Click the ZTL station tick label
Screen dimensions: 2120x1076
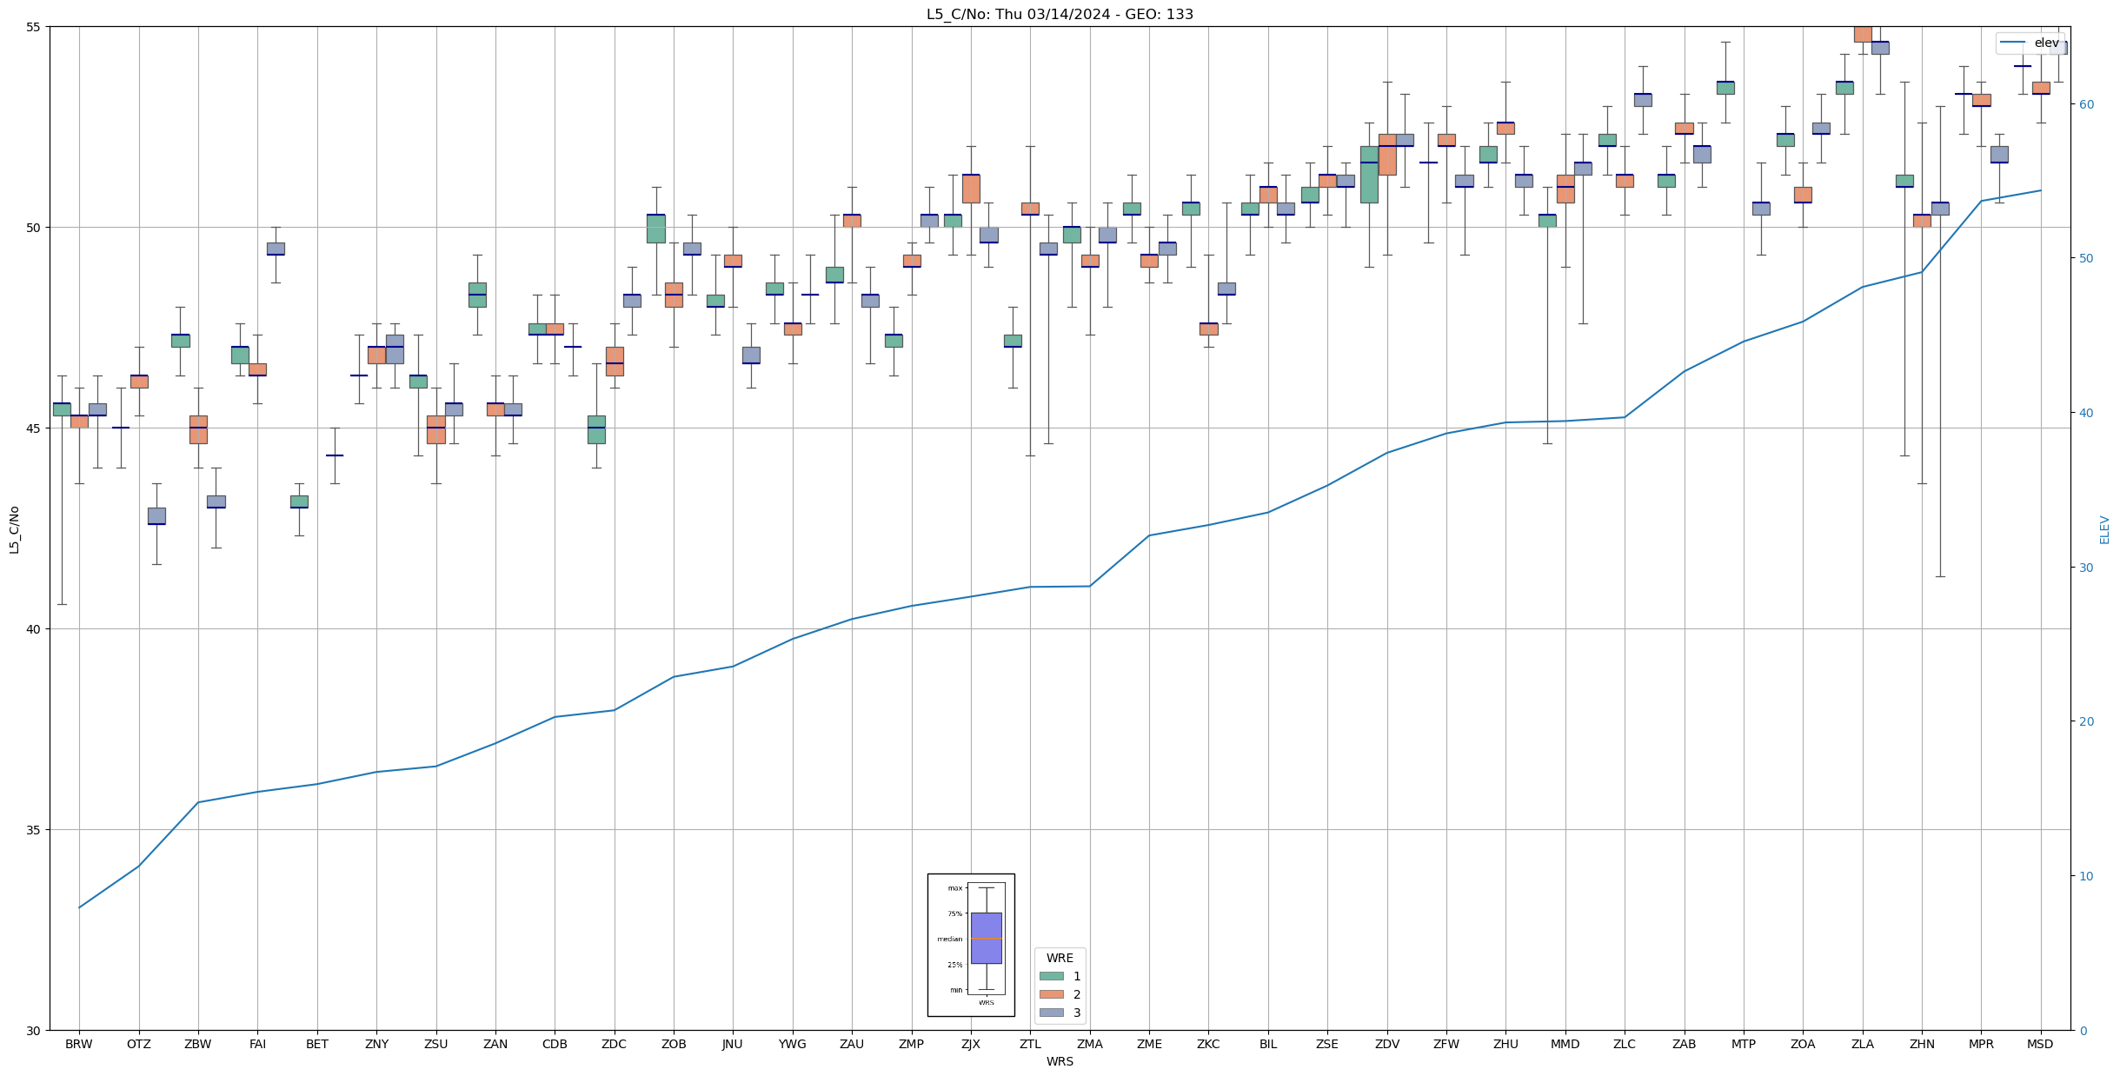click(x=1030, y=1044)
